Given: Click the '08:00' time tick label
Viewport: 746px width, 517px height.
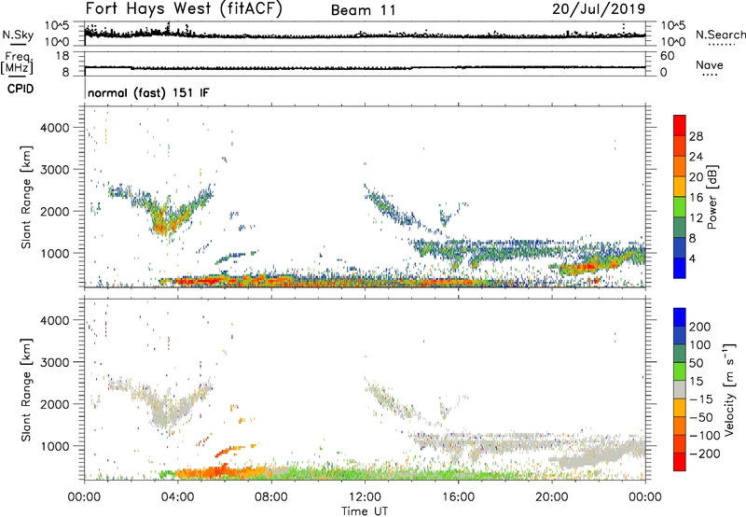Looking at the screenshot, I should point(271,497).
